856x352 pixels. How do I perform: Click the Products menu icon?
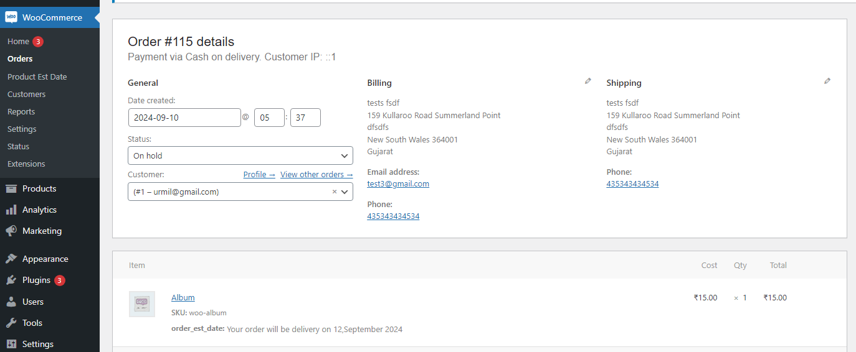[x=11, y=188]
